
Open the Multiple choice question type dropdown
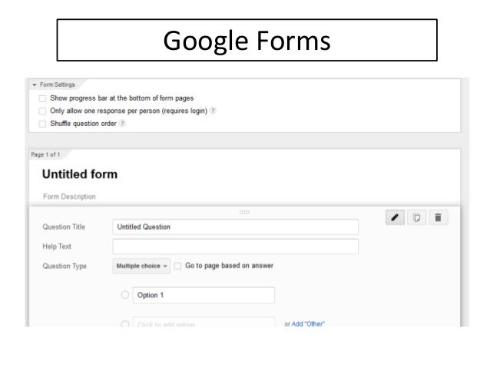[x=141, y=266]
